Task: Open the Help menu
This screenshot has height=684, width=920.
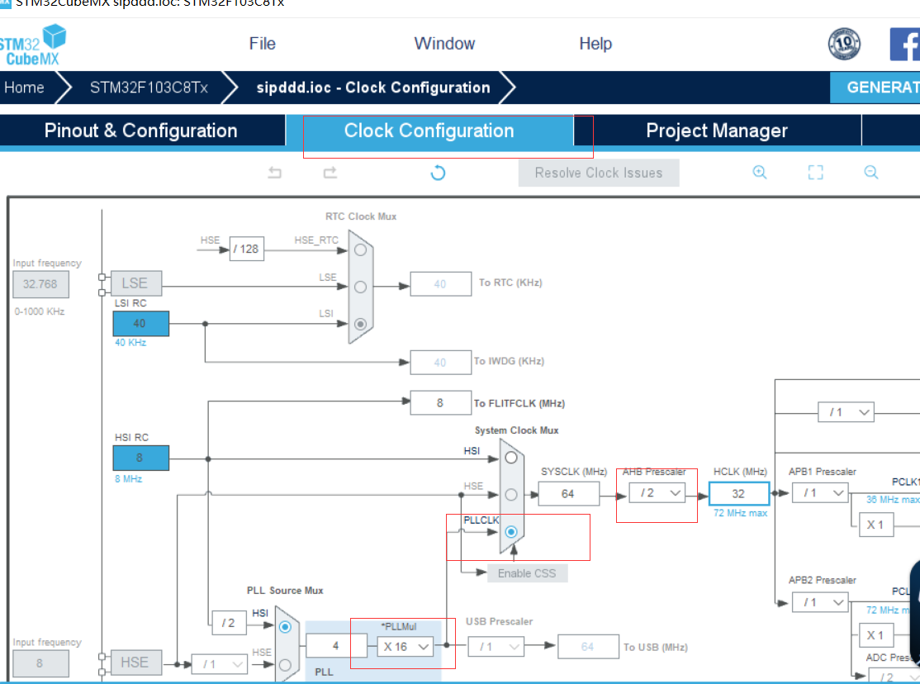Action: tap(595, 44)
